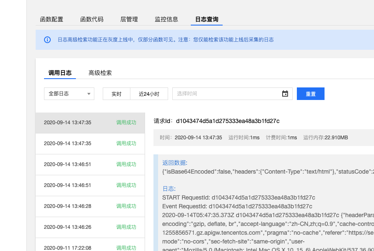Go to the 监控信息 tab
This screenshot has width=374, height=251.
tap(166, 19)
